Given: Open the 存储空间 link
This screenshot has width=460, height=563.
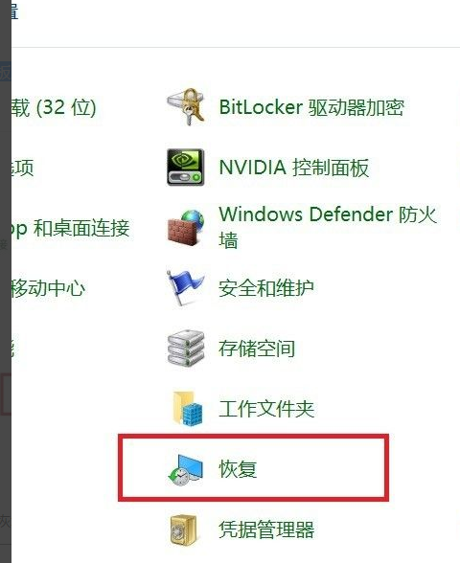Looking at the screenshot, I should tap(257, 349).
